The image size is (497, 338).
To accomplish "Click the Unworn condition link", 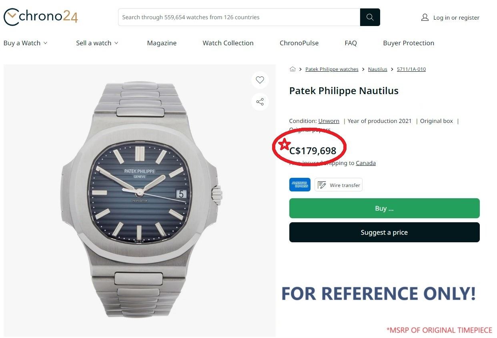I will pyautogui.click(x=329, y=121).
